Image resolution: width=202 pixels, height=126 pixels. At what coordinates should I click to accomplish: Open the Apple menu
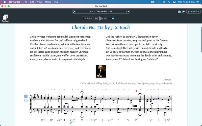[5, 2]
